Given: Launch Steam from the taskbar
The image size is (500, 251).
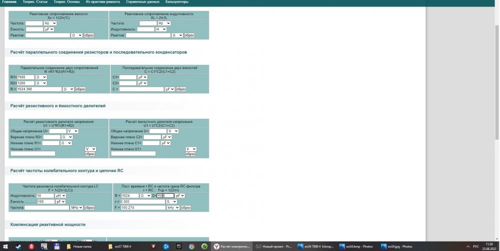Looking at the screenshot, I should pyautogui.click(x=18, y=247).
